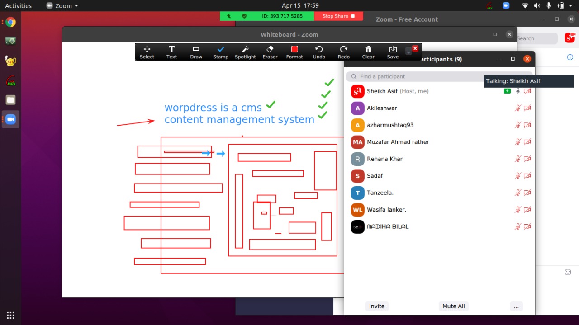This screenshot has height=325, width=579.
Task: Click Wasifa lanker's camera-off icon
Action: point(527,210)
